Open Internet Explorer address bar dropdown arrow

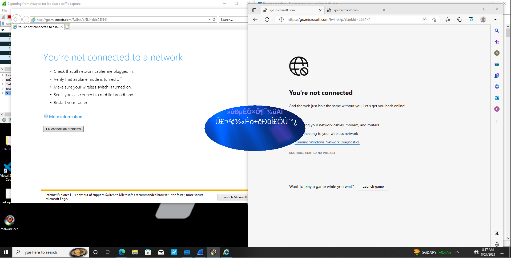point(210,20)
